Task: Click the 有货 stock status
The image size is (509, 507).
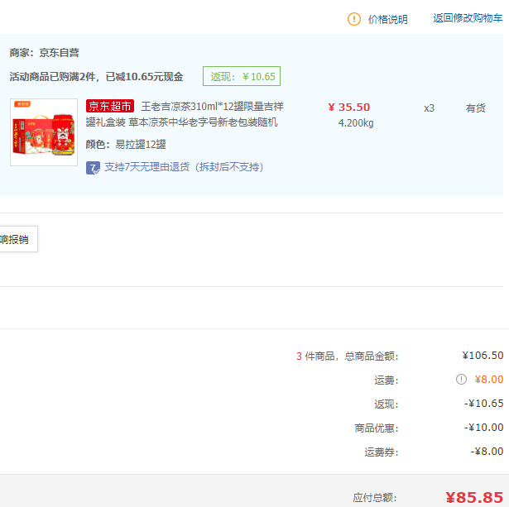Action: 476,108
